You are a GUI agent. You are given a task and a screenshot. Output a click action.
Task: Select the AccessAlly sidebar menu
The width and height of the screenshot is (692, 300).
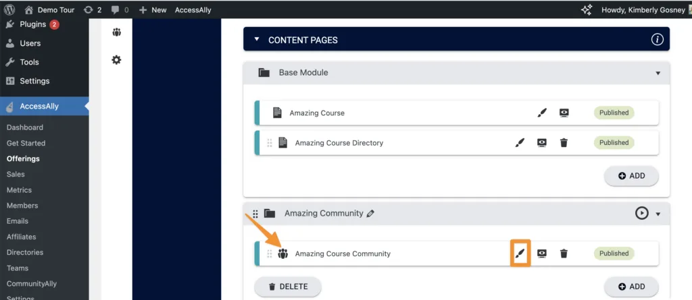coord(44,106)
